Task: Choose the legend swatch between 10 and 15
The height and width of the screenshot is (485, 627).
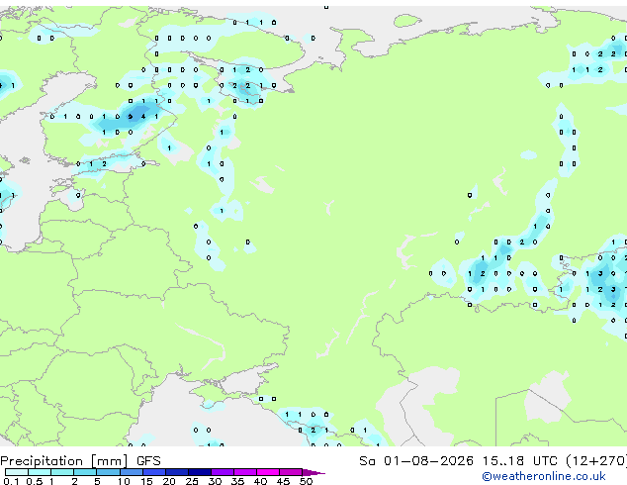Action: click(x=132, y=472)
